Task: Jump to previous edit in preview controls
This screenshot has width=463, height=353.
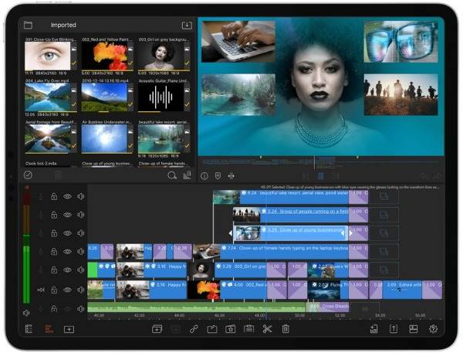Action: click(306, 176)
